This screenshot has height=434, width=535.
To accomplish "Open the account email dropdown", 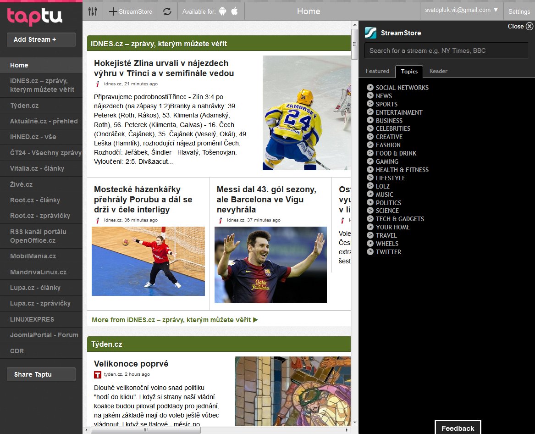I will pyautogui.click(x=461, y=10).
